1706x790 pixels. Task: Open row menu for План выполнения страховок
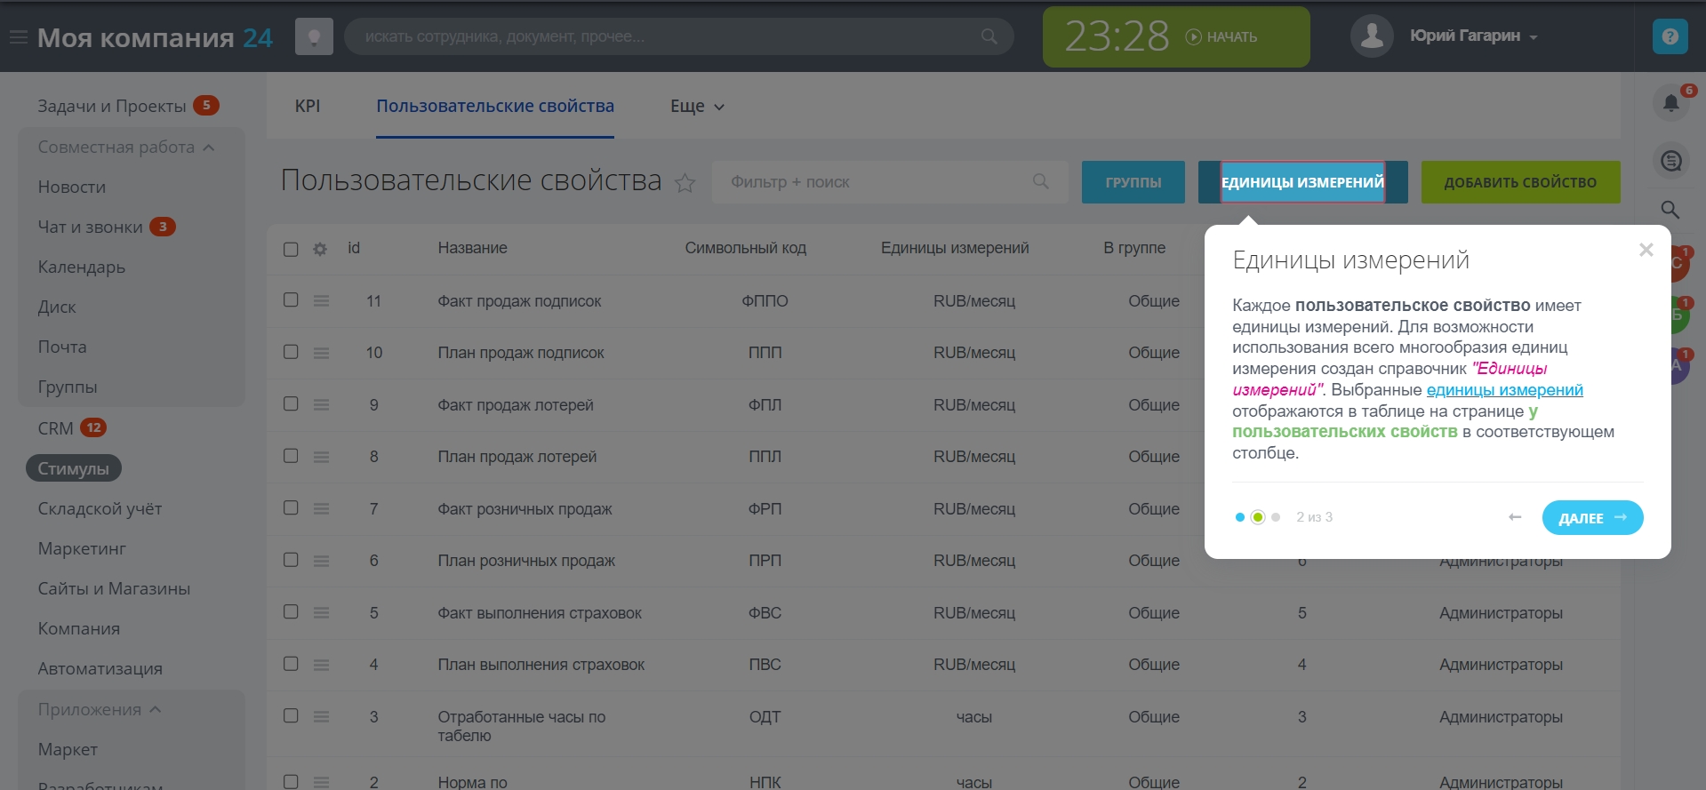pos(321,665)
